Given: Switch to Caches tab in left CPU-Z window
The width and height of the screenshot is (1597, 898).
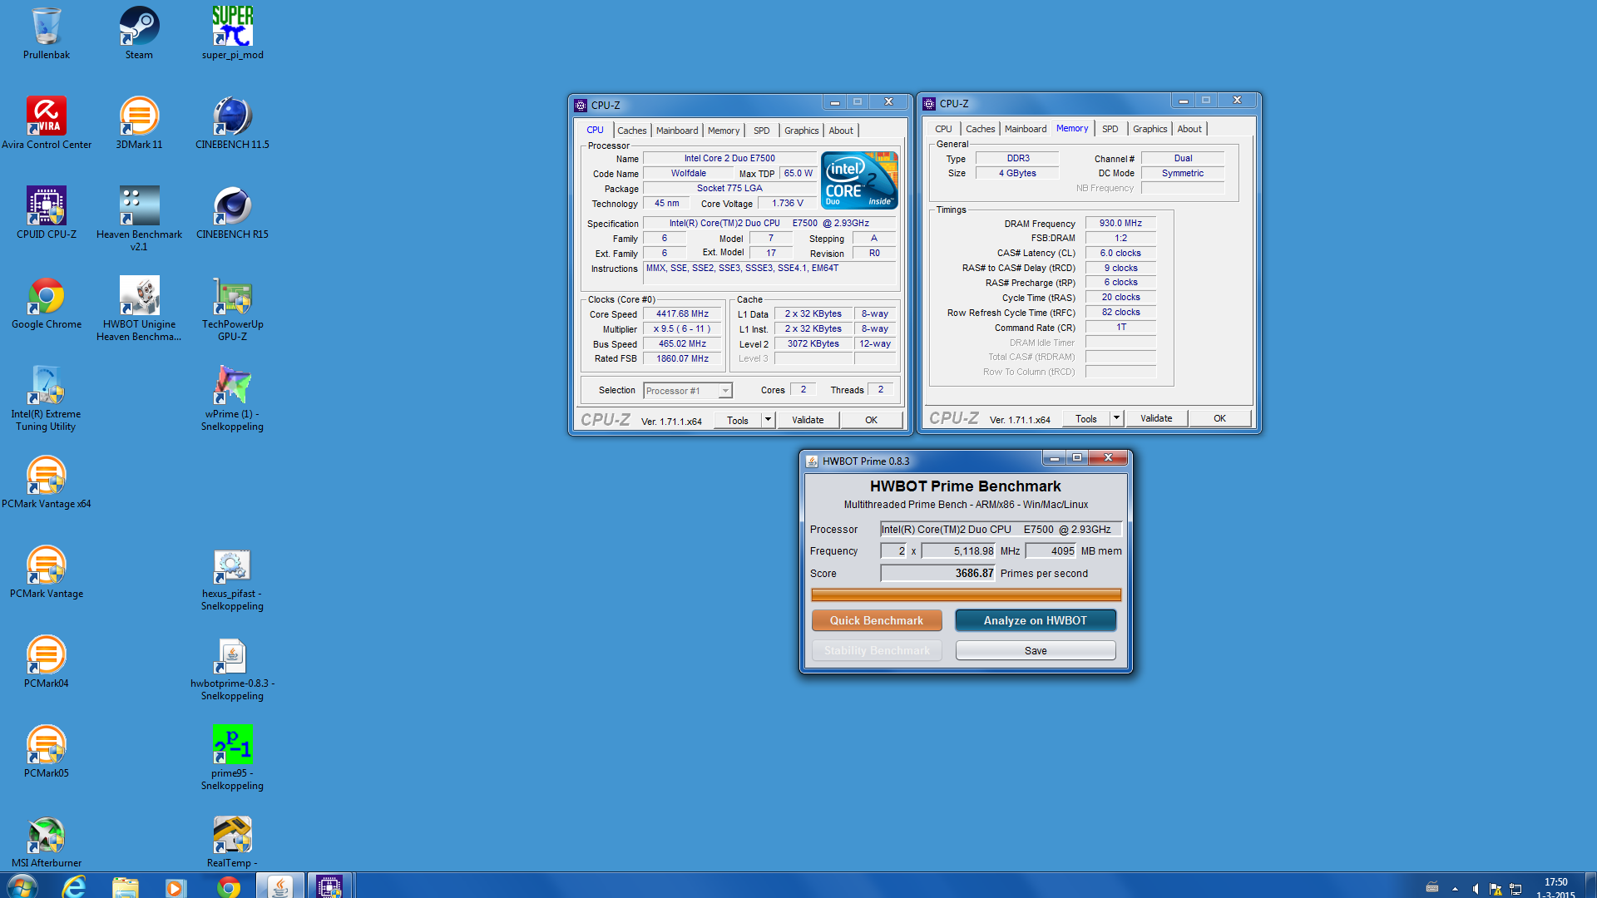Looking at the screenshot, I should (x=631, y=131).
